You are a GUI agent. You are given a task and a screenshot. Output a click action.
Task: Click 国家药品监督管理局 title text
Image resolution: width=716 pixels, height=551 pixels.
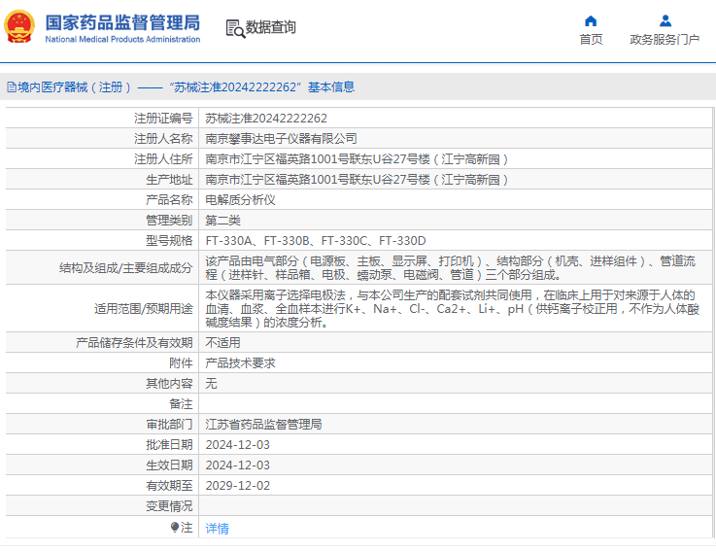click(x=122, y=22)
